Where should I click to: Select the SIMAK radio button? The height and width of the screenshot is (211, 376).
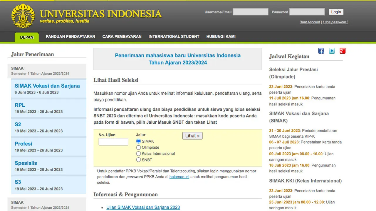pyautogui.click(x=138, y=141)
